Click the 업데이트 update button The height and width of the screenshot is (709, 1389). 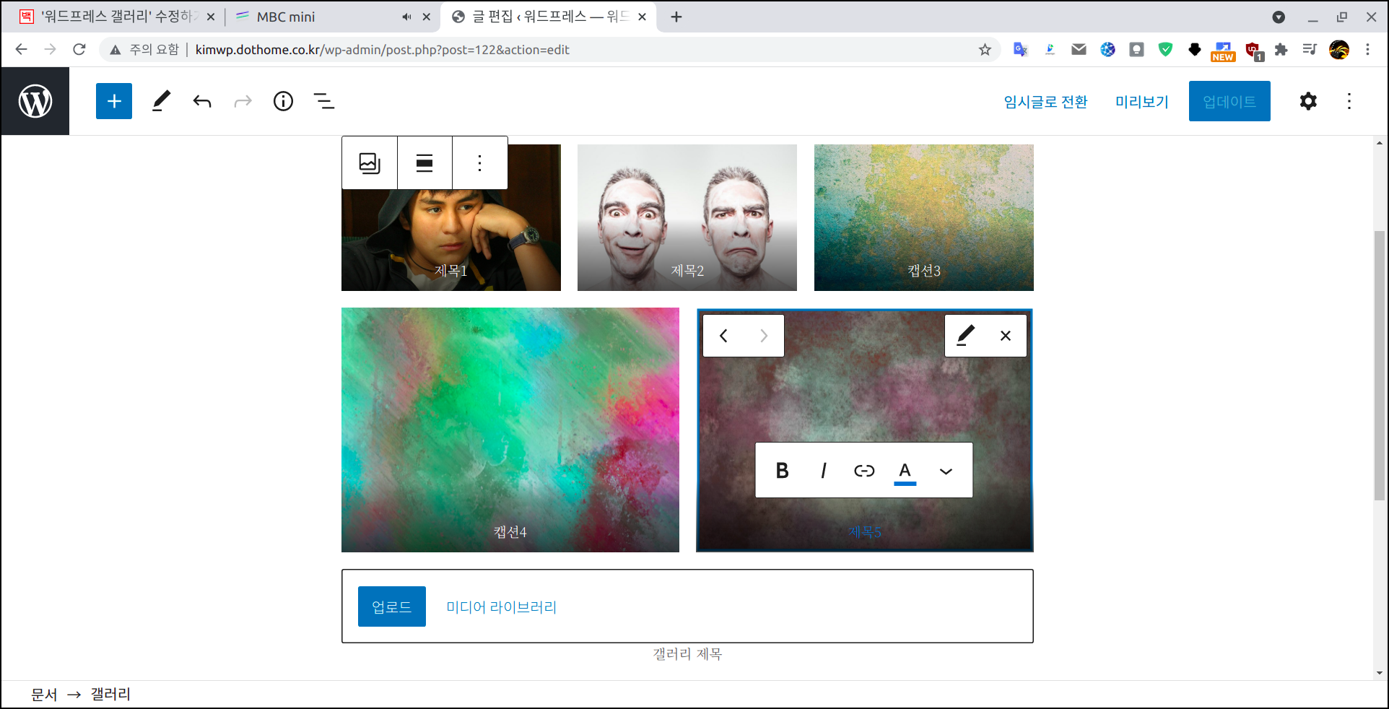click(x=1229, y=101)
